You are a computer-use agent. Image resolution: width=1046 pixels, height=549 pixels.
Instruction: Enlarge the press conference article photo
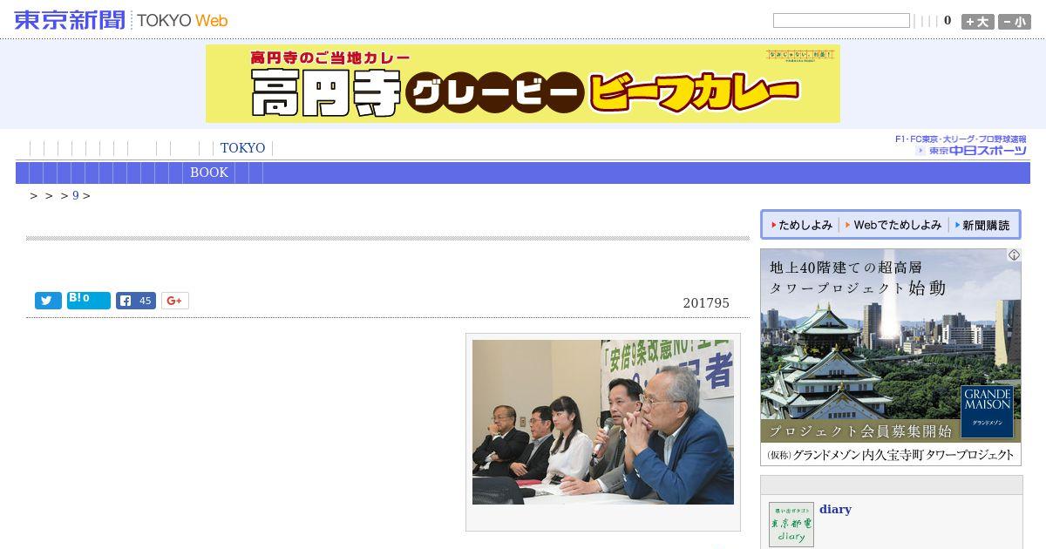[x=603, y=422]
